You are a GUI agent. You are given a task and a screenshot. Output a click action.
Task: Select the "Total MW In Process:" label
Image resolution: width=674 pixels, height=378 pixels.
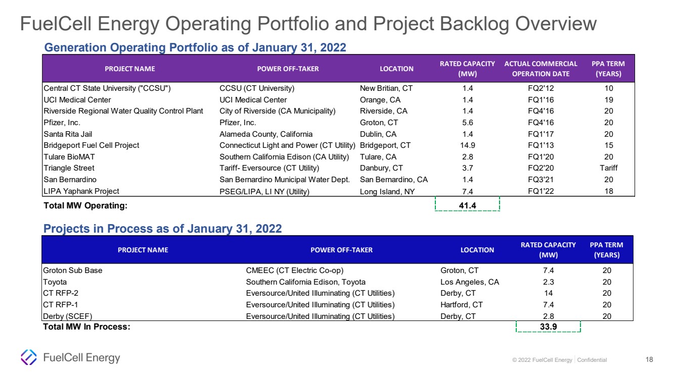click(x=87, y=327)
